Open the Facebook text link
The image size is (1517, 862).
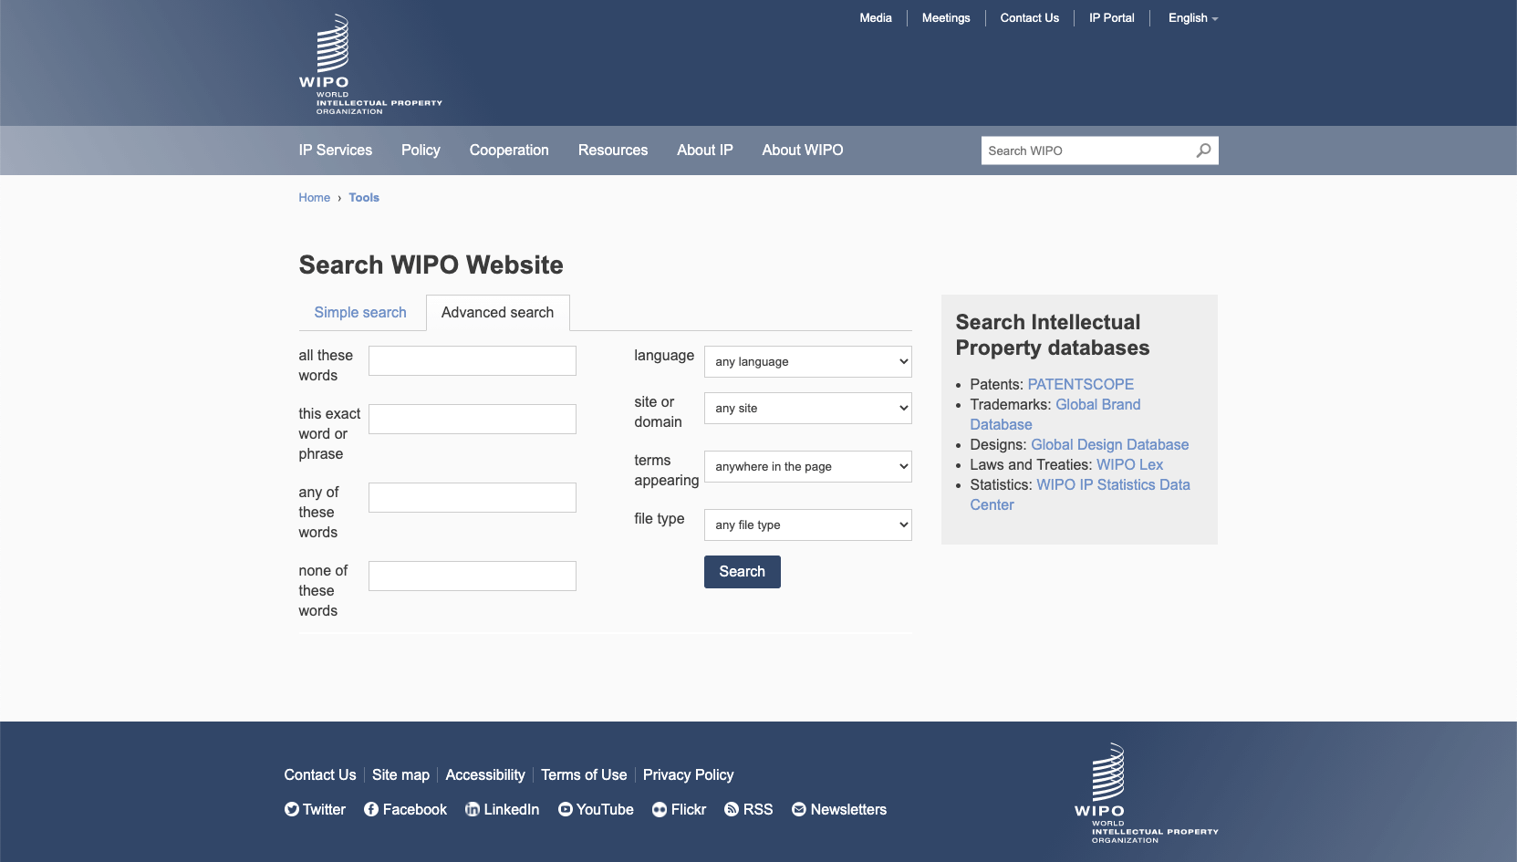(x=415, y=809)
